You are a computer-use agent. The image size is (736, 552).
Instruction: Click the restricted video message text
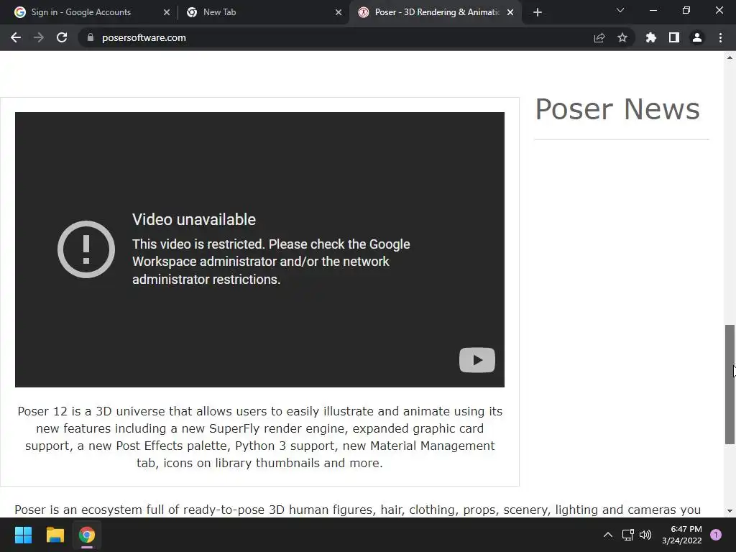pyautogui.click(x=271, y=262)
